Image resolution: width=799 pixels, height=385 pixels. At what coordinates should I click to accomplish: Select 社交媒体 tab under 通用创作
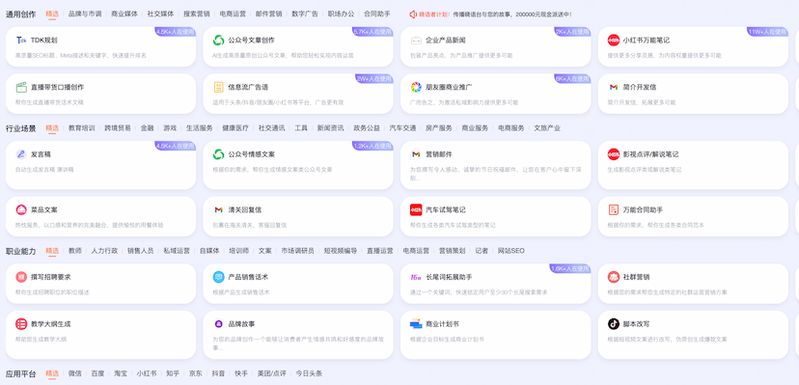(x=160, y=14)
